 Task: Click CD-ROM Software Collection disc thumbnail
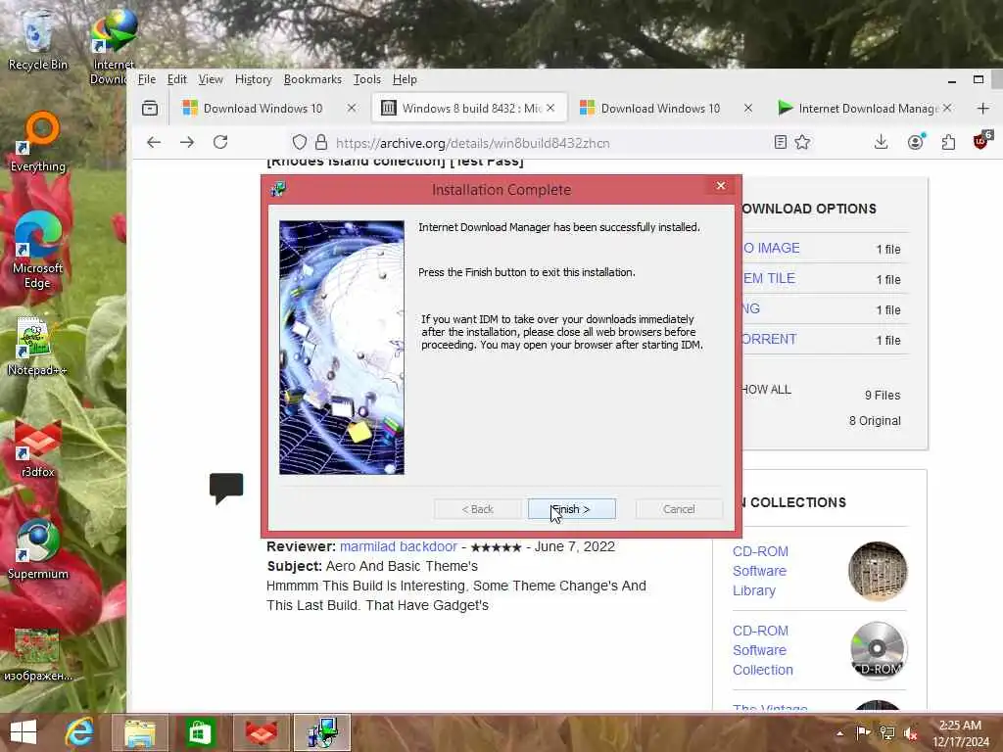pyautogui.click(x=878, y=650)
